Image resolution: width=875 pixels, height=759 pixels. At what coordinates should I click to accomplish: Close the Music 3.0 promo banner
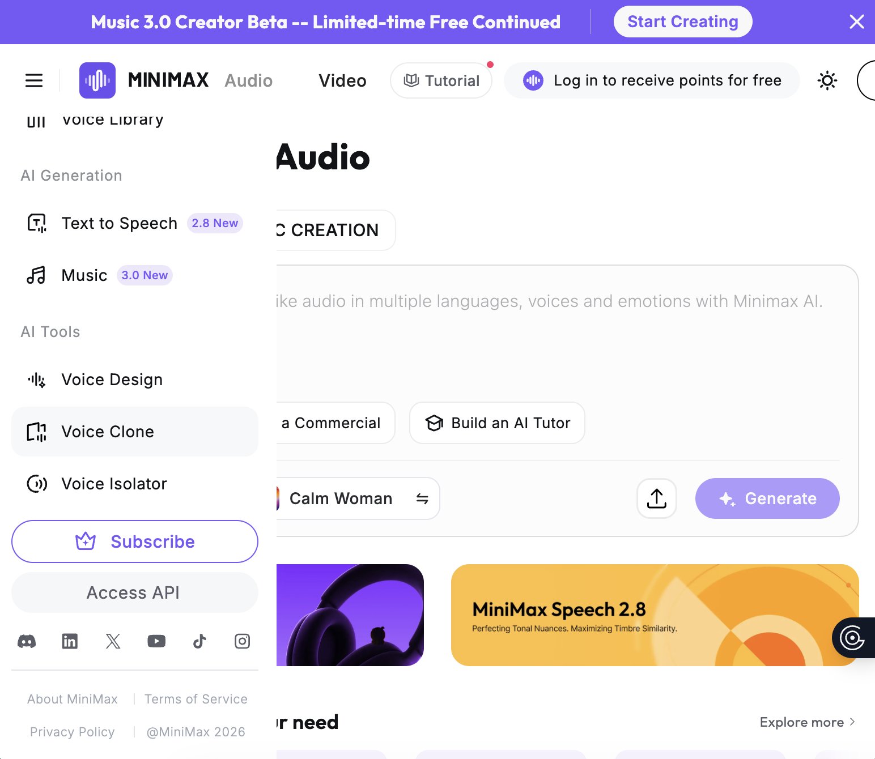coord(857,22)
